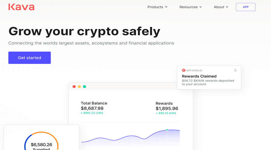Click the red window dot
The height and width of the screenshot is (150, 271).
(x=74, y=87)
